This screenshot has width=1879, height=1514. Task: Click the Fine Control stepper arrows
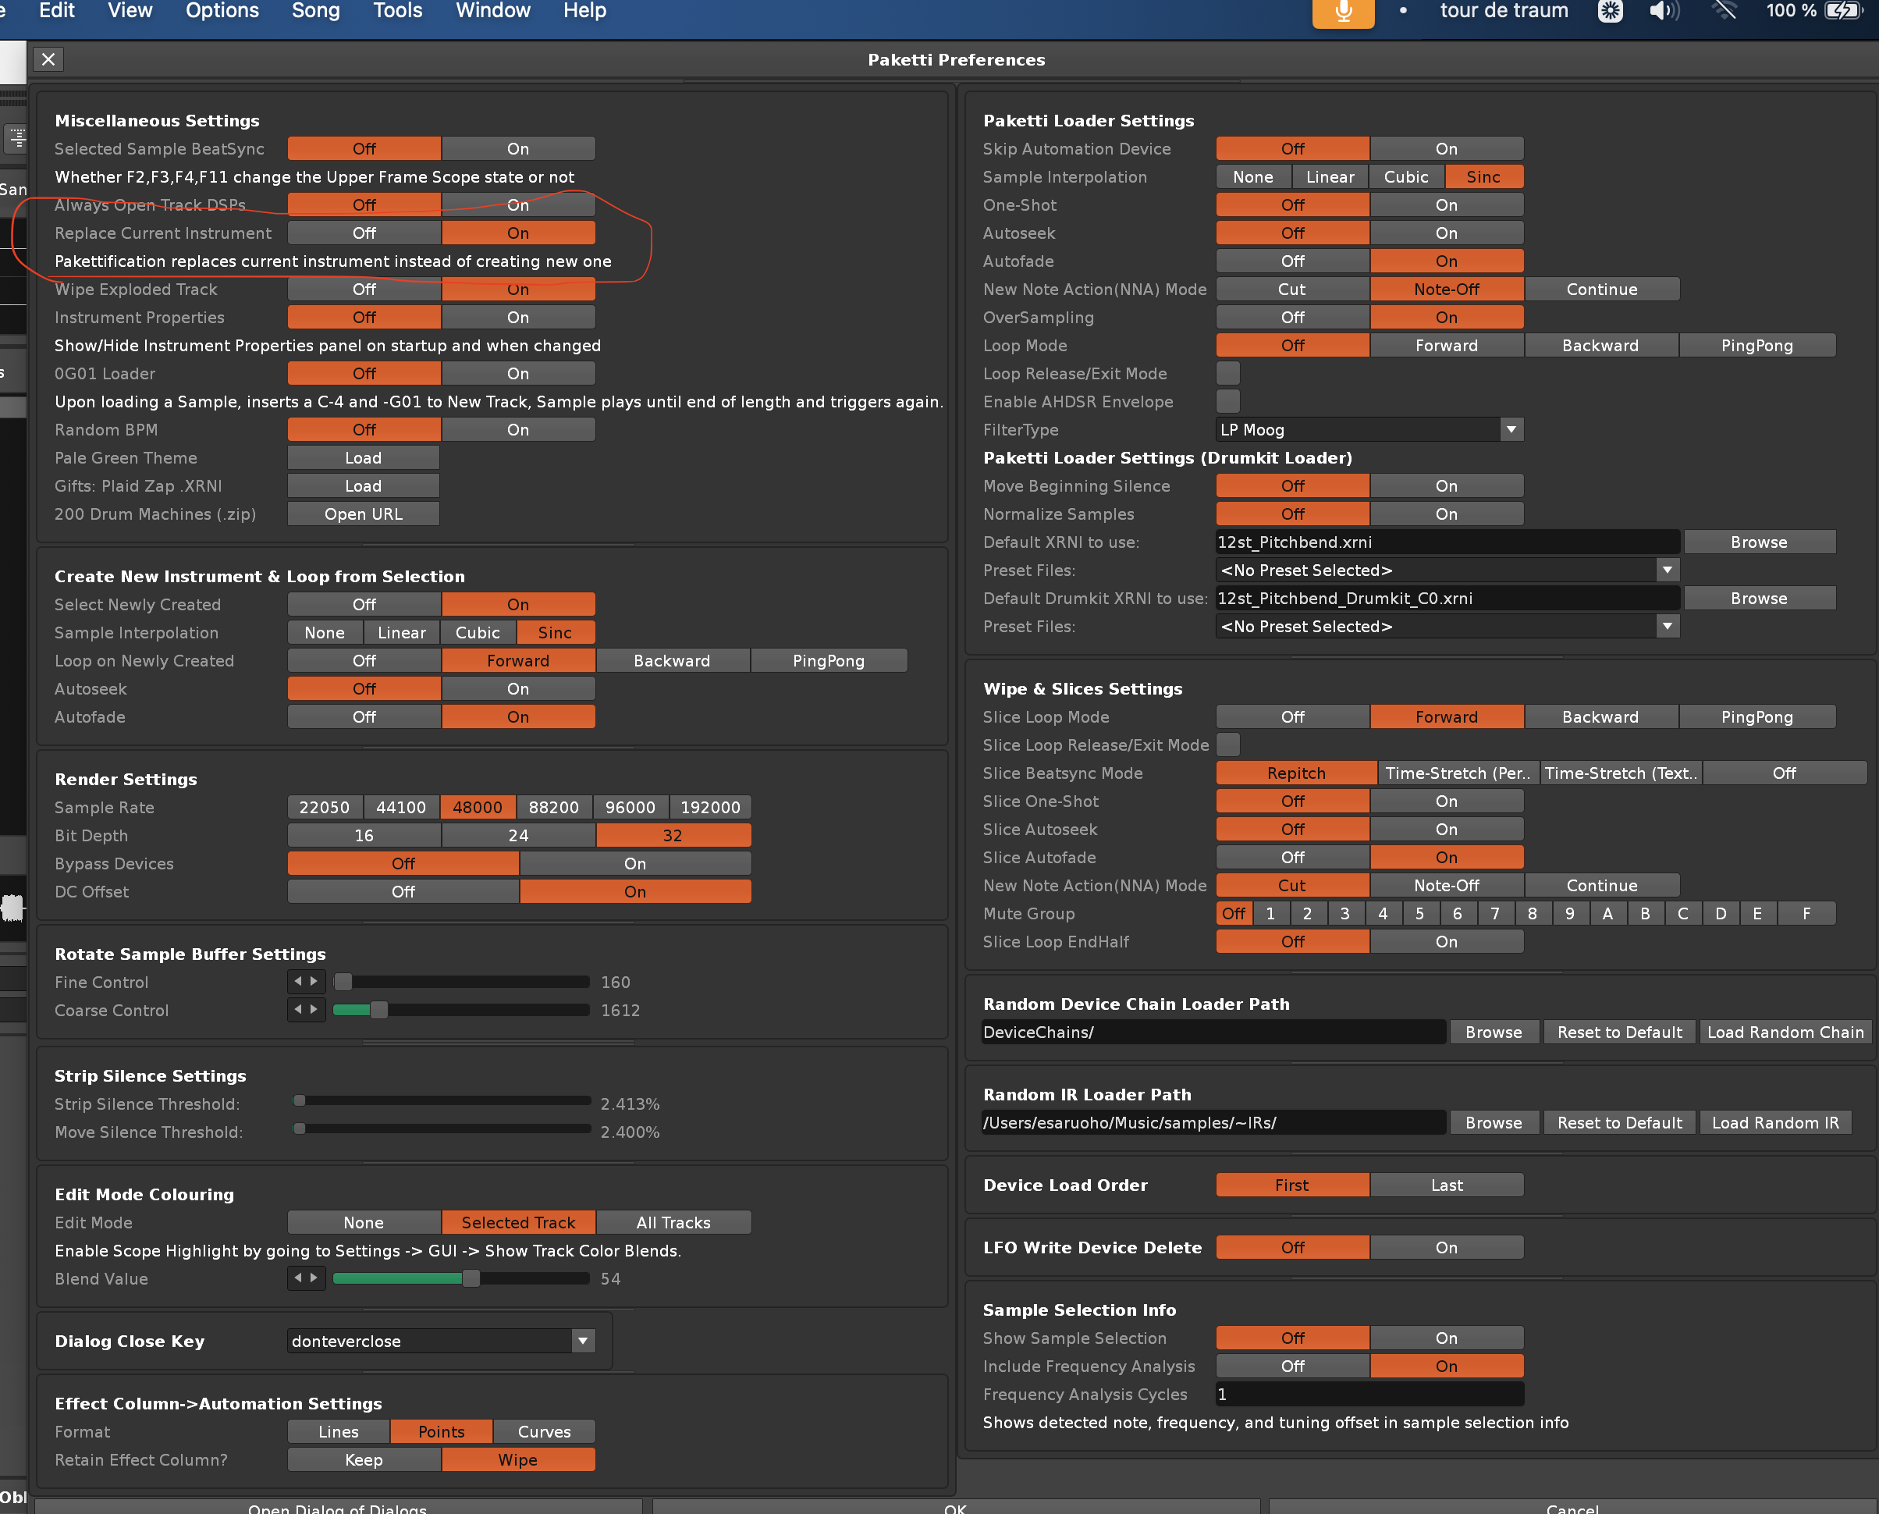pyautogui.click(x=306, y=981)
